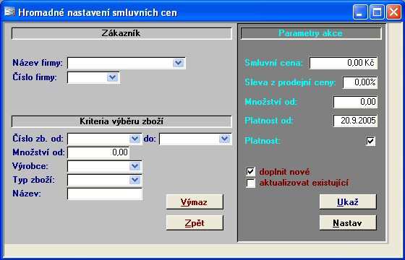Expand the Číslo firmy combo box

click(x=112, y=77)
